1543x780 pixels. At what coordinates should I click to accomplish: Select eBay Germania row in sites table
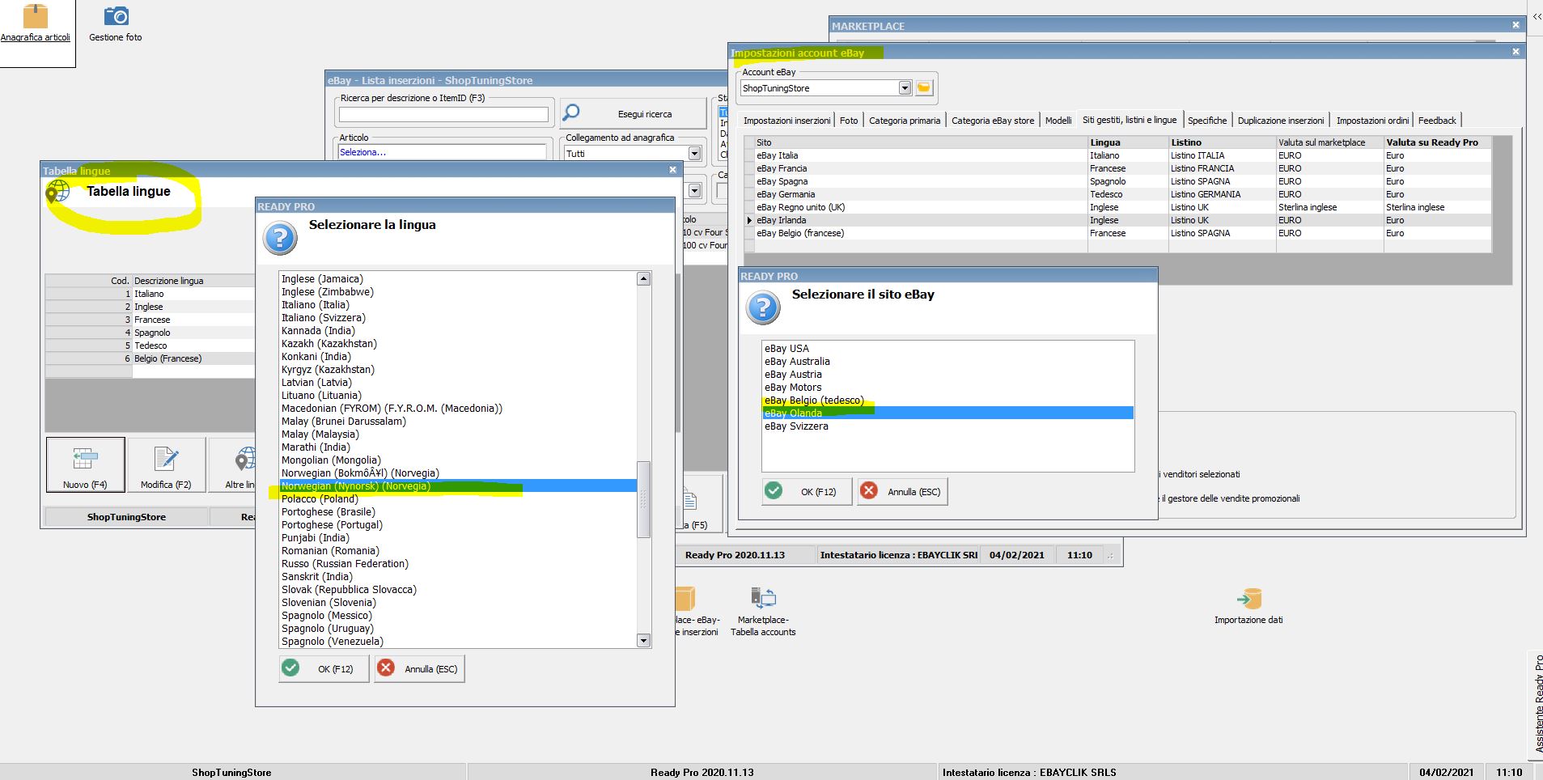tap(1118, 194)
